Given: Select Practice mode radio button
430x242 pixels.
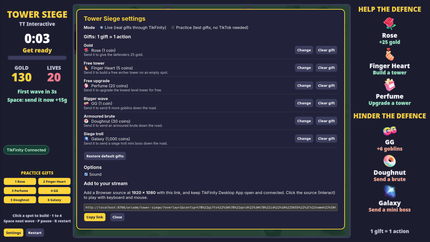Looking at the screenshot, I should (x=173, y=27).
